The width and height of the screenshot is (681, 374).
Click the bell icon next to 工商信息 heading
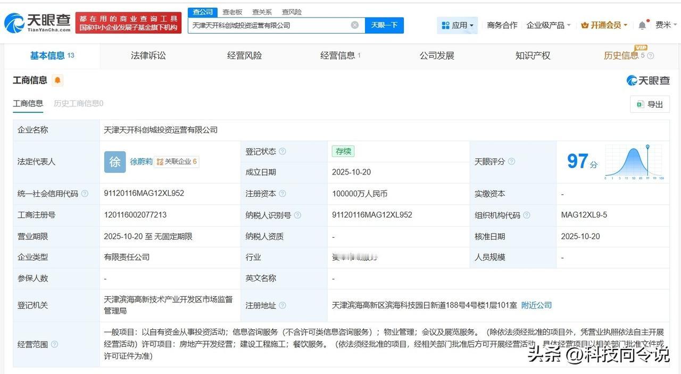pos(56,80)
